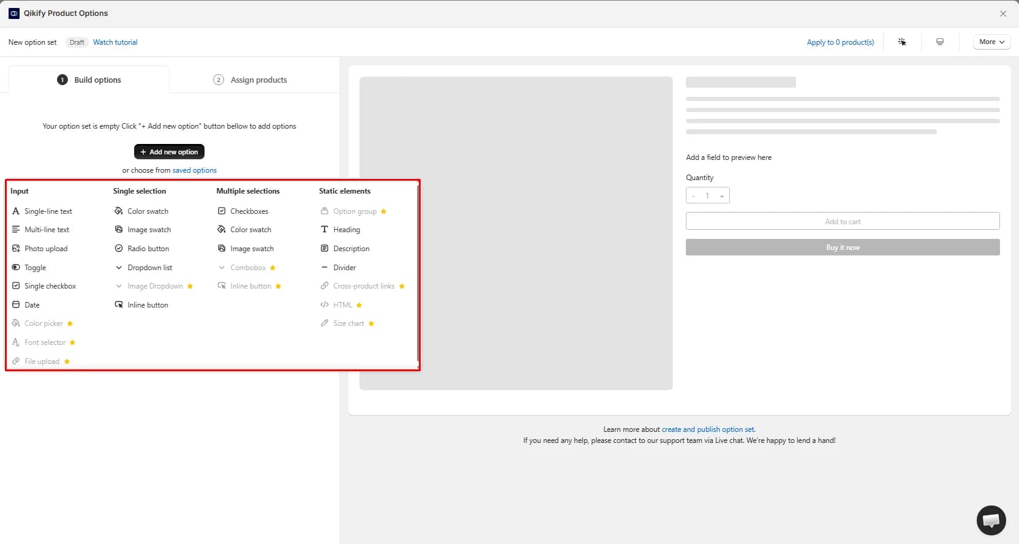Click the Dropdown list chevron icon

[119, 268]
